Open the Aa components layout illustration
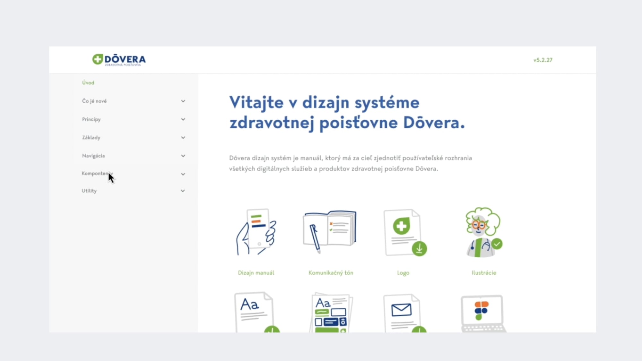Viewport: 642px width, 361px height. click(331, 312)
